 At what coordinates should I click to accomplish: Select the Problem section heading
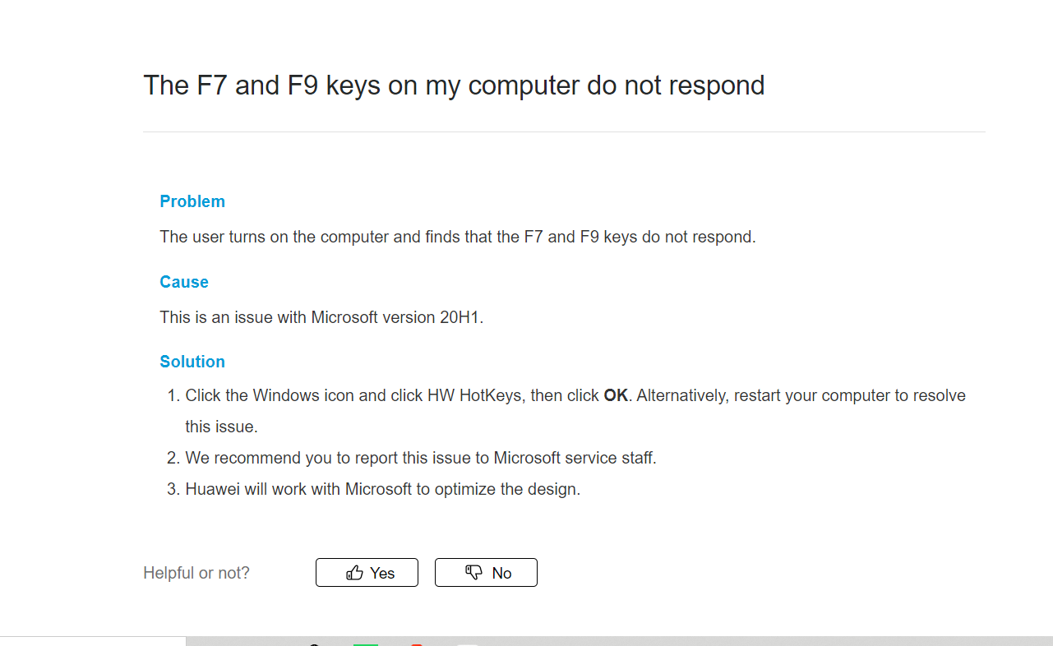192,201
